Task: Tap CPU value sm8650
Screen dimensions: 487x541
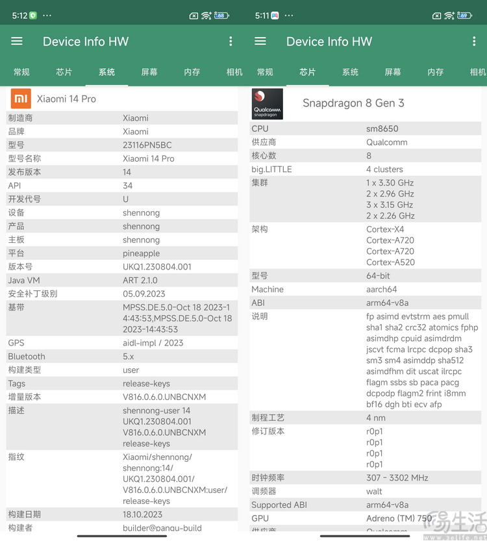Action: [382, 129]
